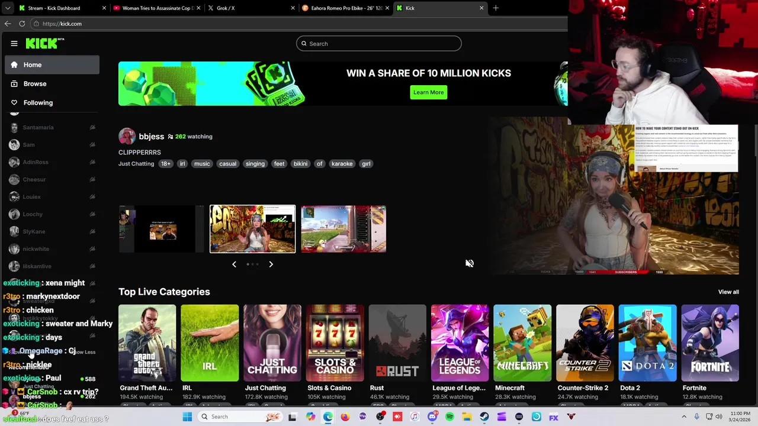Viewport: 758px width, 426px height.
Task: Switch to the Grok / X tab
Action: click(x=251, y=8)
